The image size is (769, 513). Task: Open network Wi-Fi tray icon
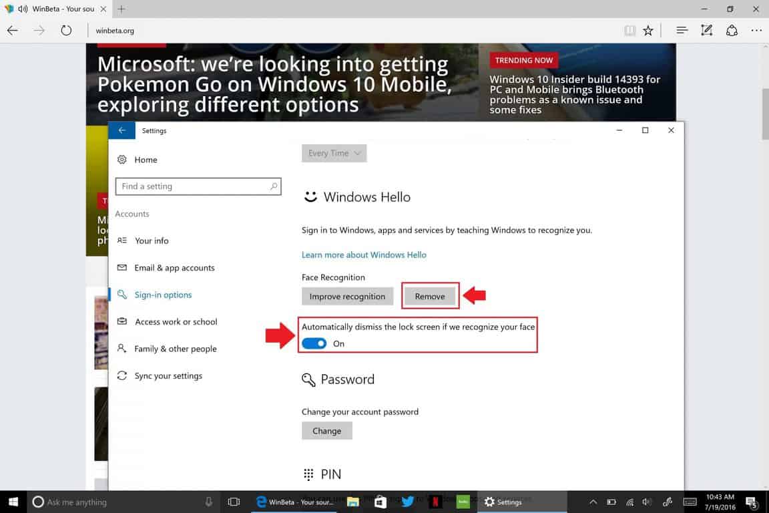point(629,502)
